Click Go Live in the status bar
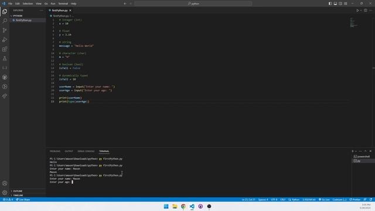Viewport: 375px width, 211px height. pyautogui.click(x=324, y=199)
